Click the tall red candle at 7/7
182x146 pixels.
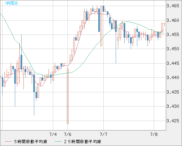tap(101, 26)
